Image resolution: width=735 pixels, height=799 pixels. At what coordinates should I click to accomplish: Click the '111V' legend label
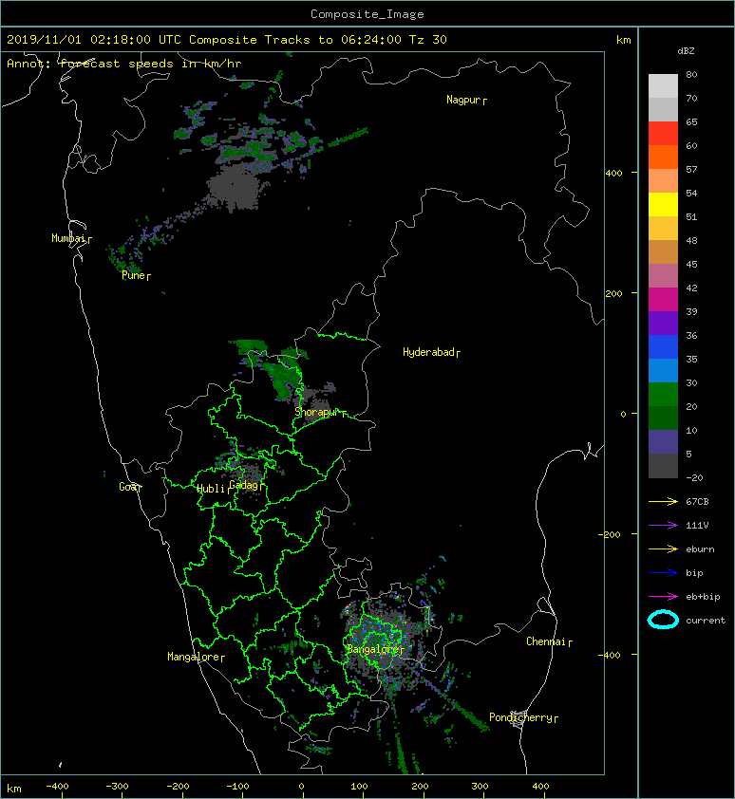click(697, 526)
